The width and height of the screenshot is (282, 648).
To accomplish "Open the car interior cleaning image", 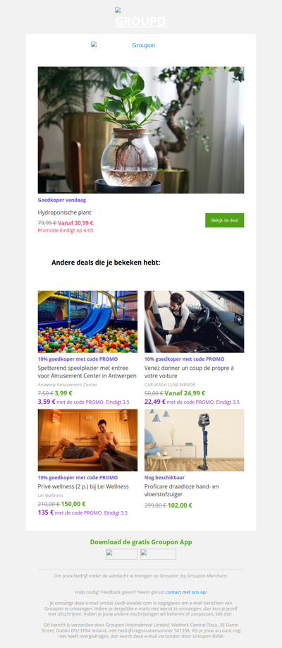I will click(x=194, y=321).
